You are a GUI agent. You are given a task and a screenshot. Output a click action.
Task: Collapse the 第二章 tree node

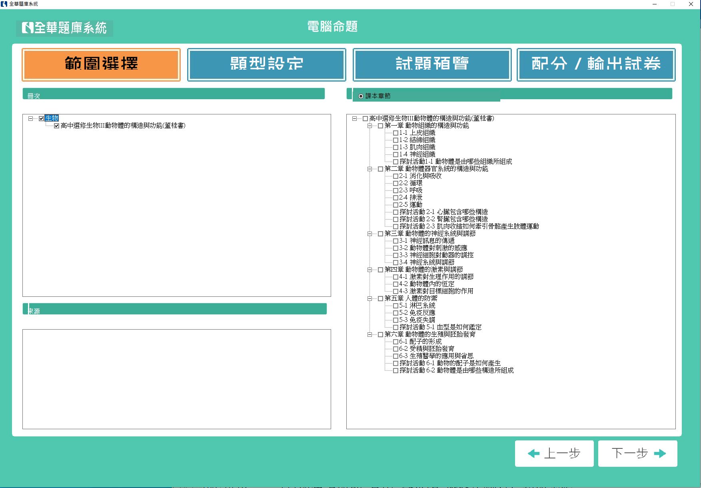(x=370, y=169)
